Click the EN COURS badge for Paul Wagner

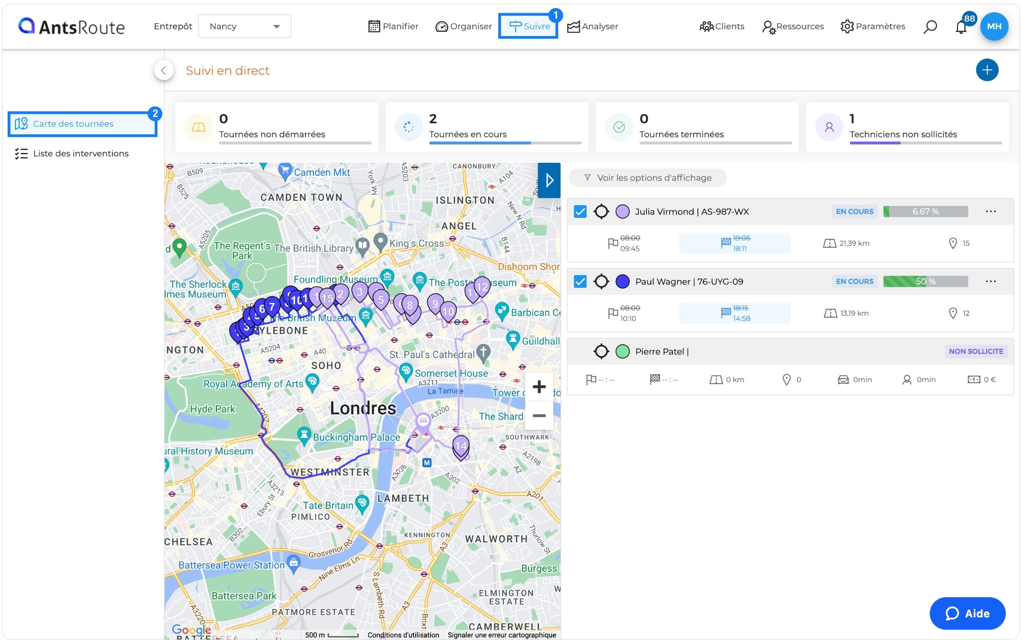pyautogui.click(x=854, y=281)
